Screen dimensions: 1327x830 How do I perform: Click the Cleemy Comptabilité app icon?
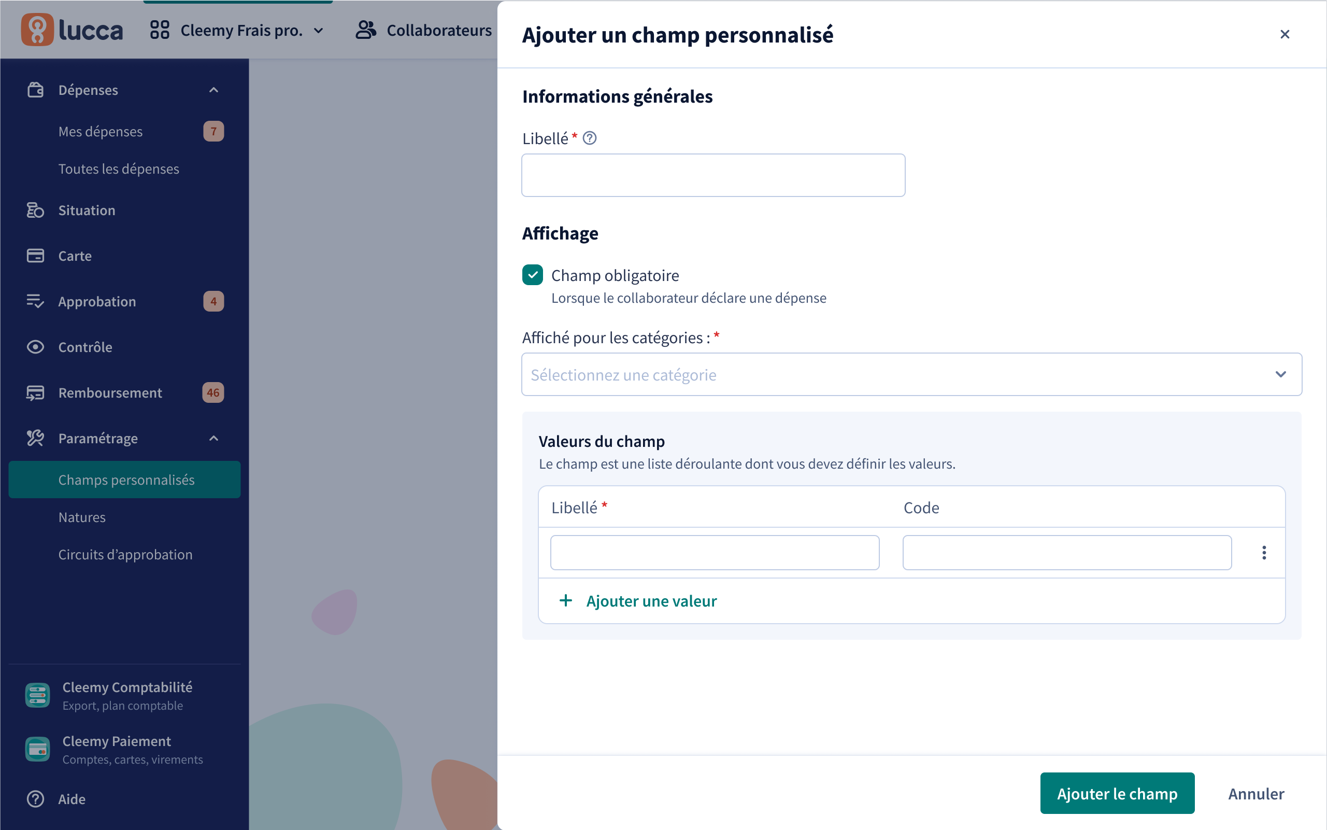(x=38, y=695)
